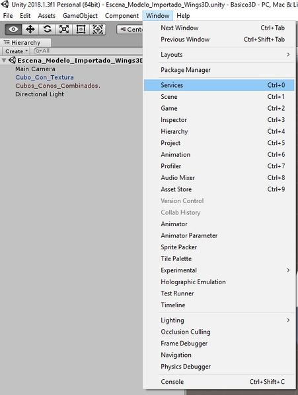
Task: Open Holographic Emulation window
Action: (219, 282)
